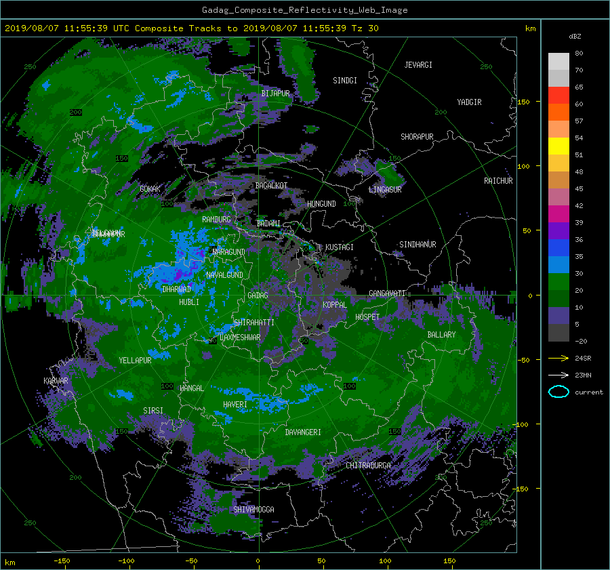The width and height of the screenshot is (610, 570).
Task: Click the HUNGUND city label
Action: pos(321,204)
